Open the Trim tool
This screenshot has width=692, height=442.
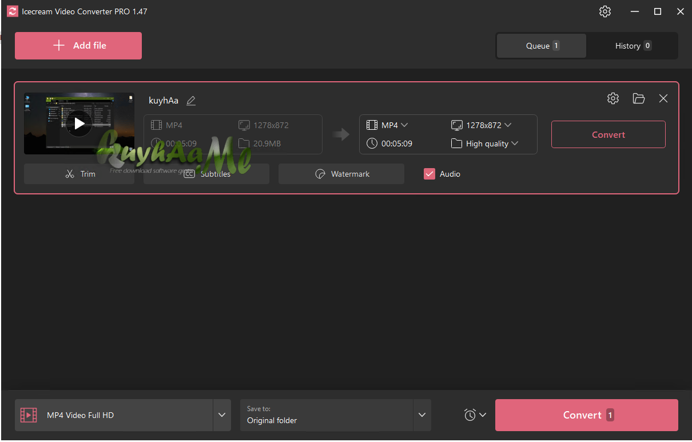coord(79,174)
